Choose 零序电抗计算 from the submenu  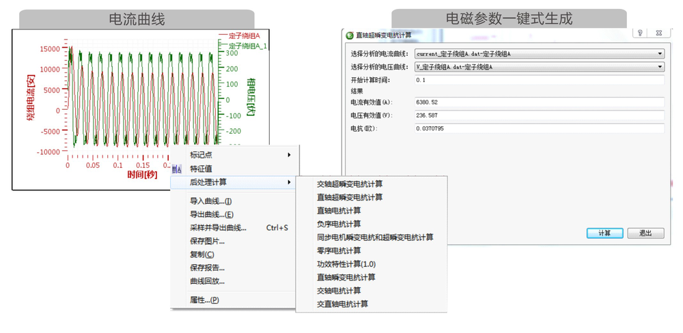339,250
